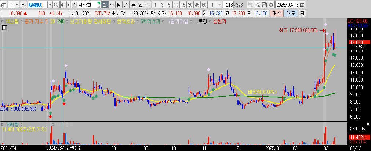Screen dimensions: 371x151
Task: Toggle the 넥스틸 price series checkbox
Action: pos(2,22)
